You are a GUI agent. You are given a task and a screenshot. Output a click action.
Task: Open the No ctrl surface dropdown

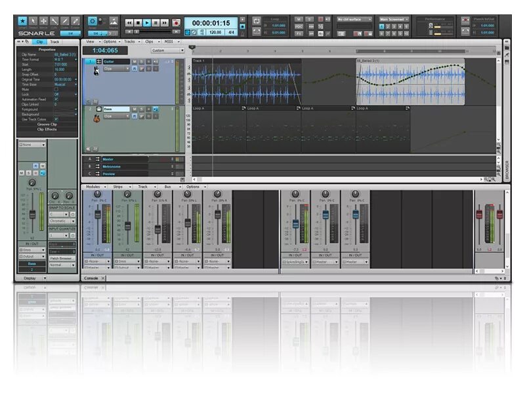click(x=354, y=20)
